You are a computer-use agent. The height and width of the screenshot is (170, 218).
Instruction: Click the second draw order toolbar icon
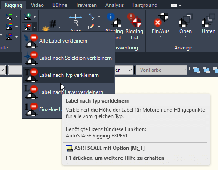[206, 70]
